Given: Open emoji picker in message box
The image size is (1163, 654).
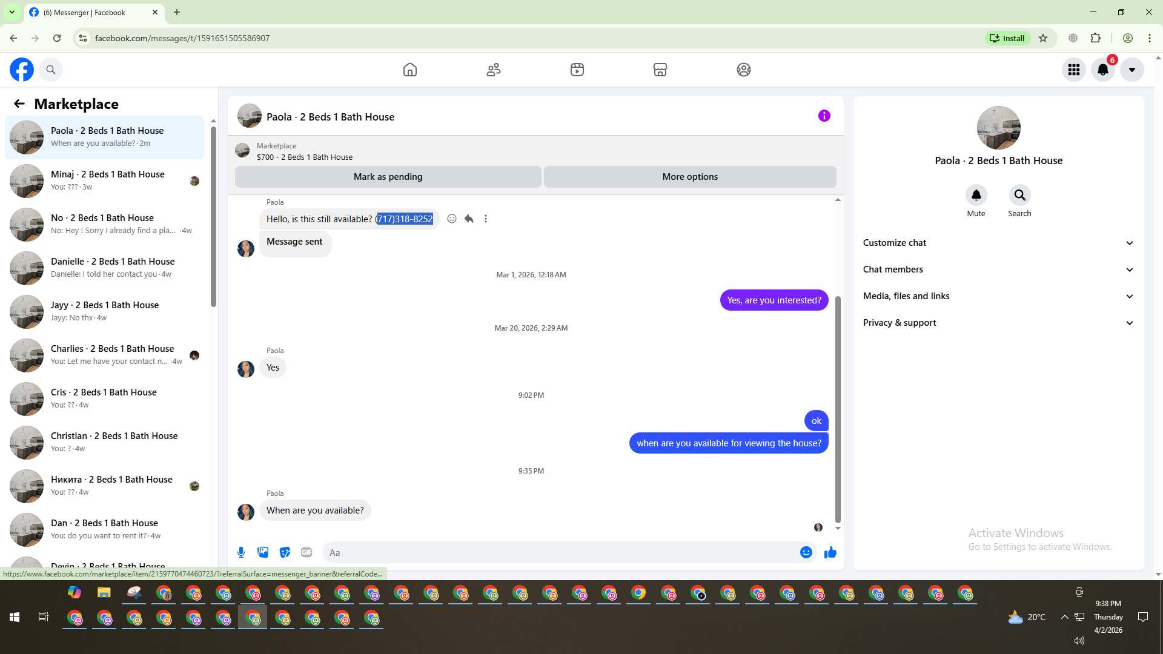Looking at the screenshot, I should 806,552.
